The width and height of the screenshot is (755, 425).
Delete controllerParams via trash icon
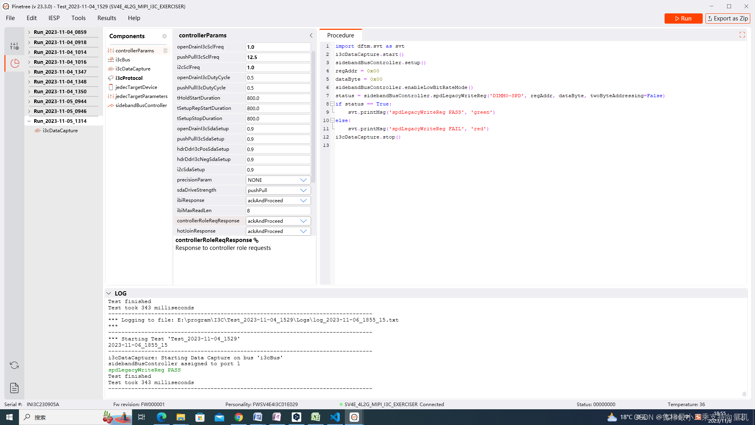point(166,50)
